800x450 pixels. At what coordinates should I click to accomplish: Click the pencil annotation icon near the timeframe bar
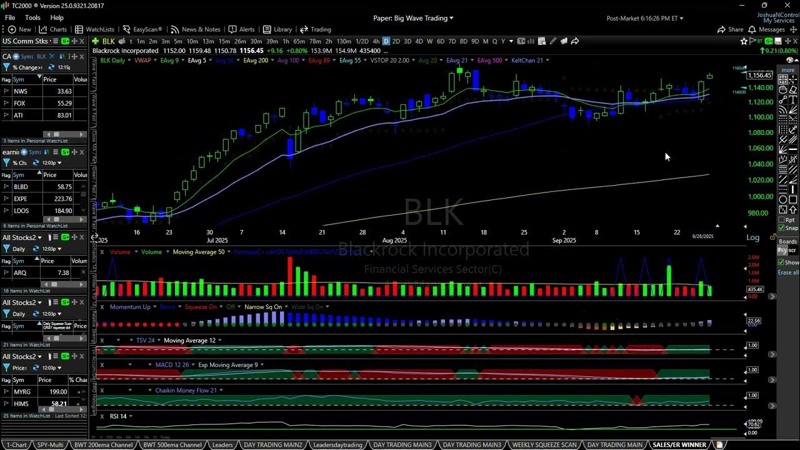click(552, 41)
